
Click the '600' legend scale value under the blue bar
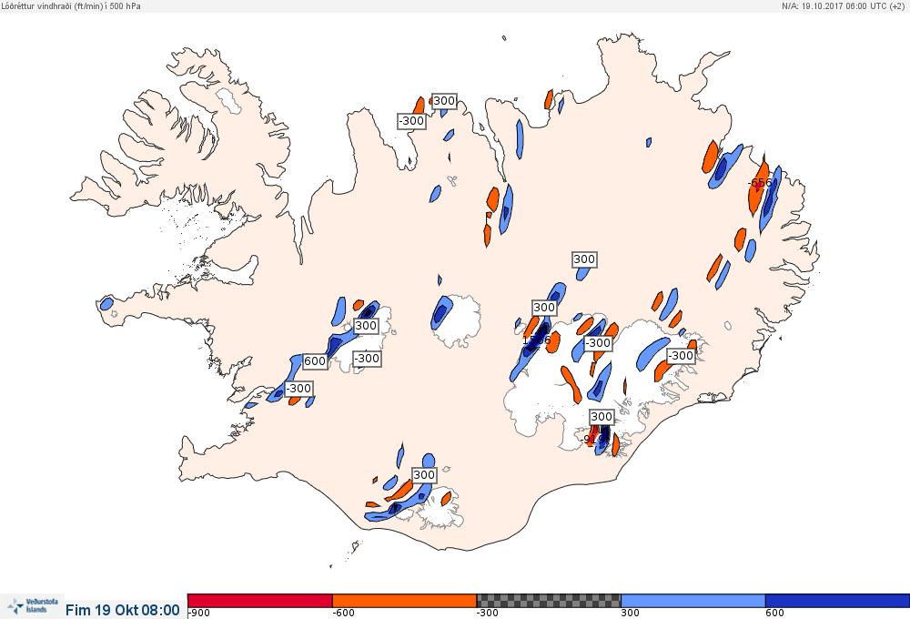point(774,613)
